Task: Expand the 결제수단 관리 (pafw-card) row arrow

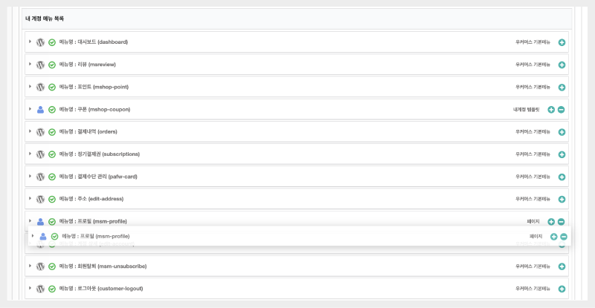Action: pos(30,176)
